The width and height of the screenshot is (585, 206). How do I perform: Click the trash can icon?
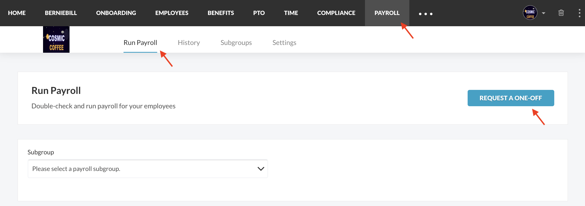point(561,13)
